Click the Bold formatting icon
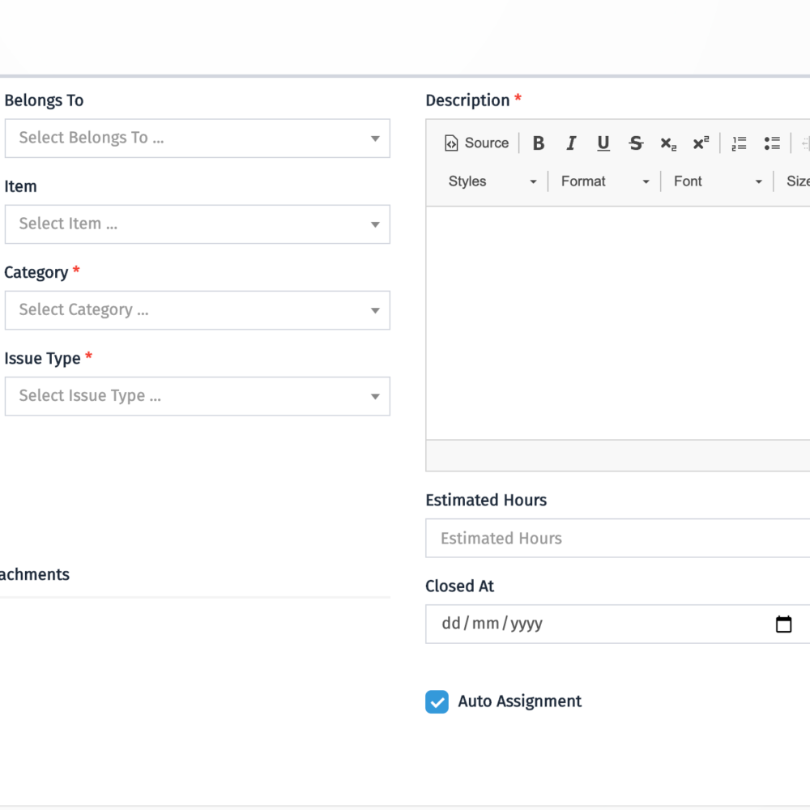This screenshot has width=810, height=810. click(538, 143)
